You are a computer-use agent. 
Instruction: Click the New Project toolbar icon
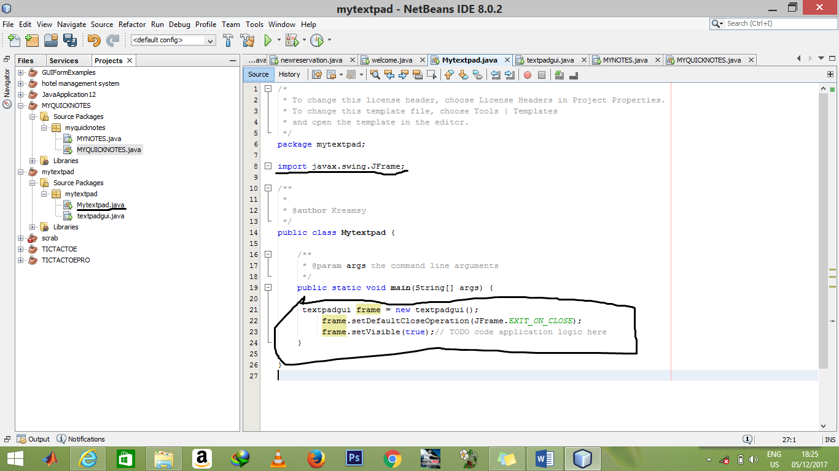pyautogui.click(x=32, y=40)
